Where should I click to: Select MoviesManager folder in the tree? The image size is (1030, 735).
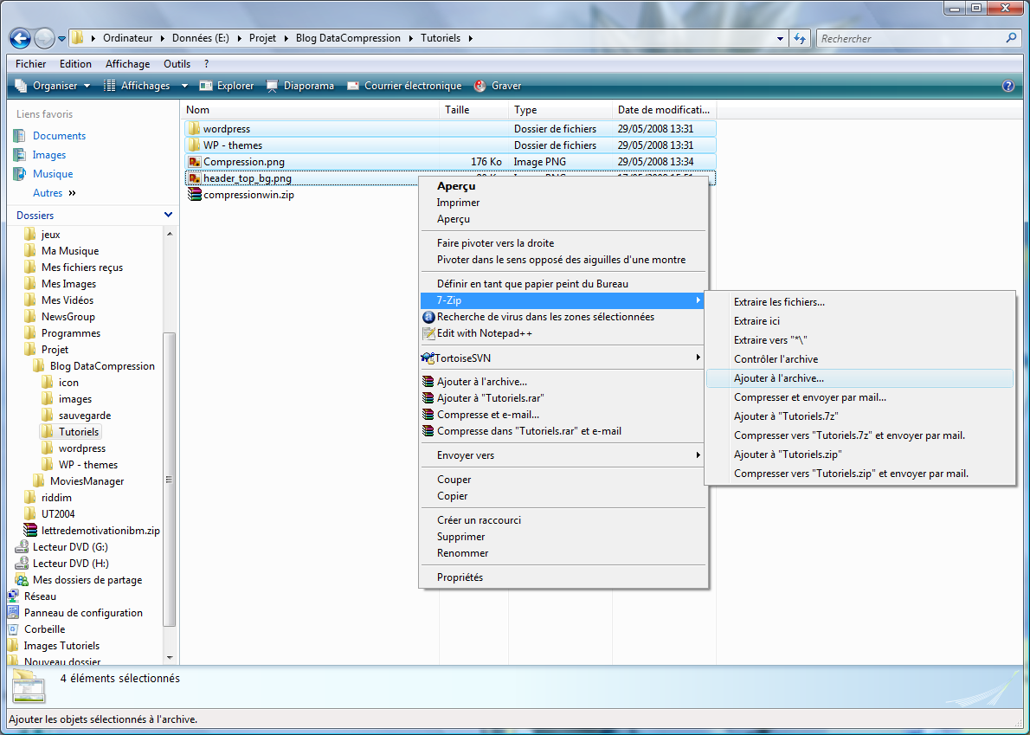point(87,481)
